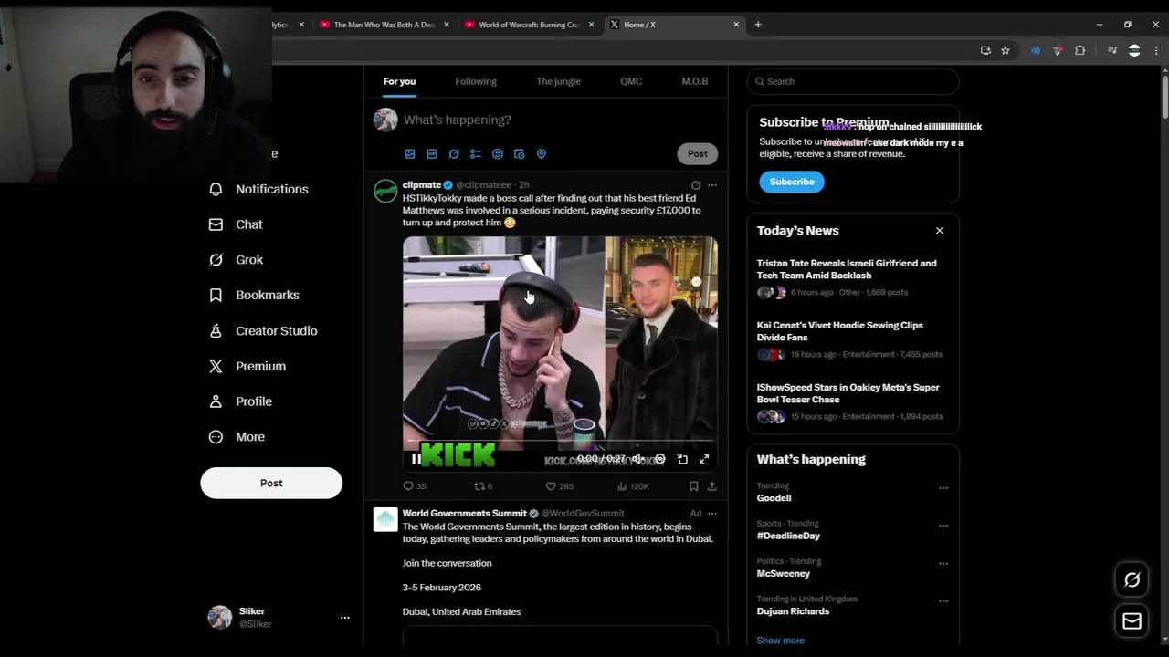Viewport: 1169px width, 657px height.
Task: Toggle picture-in-picture on the video
Action: tap(682, 459)
